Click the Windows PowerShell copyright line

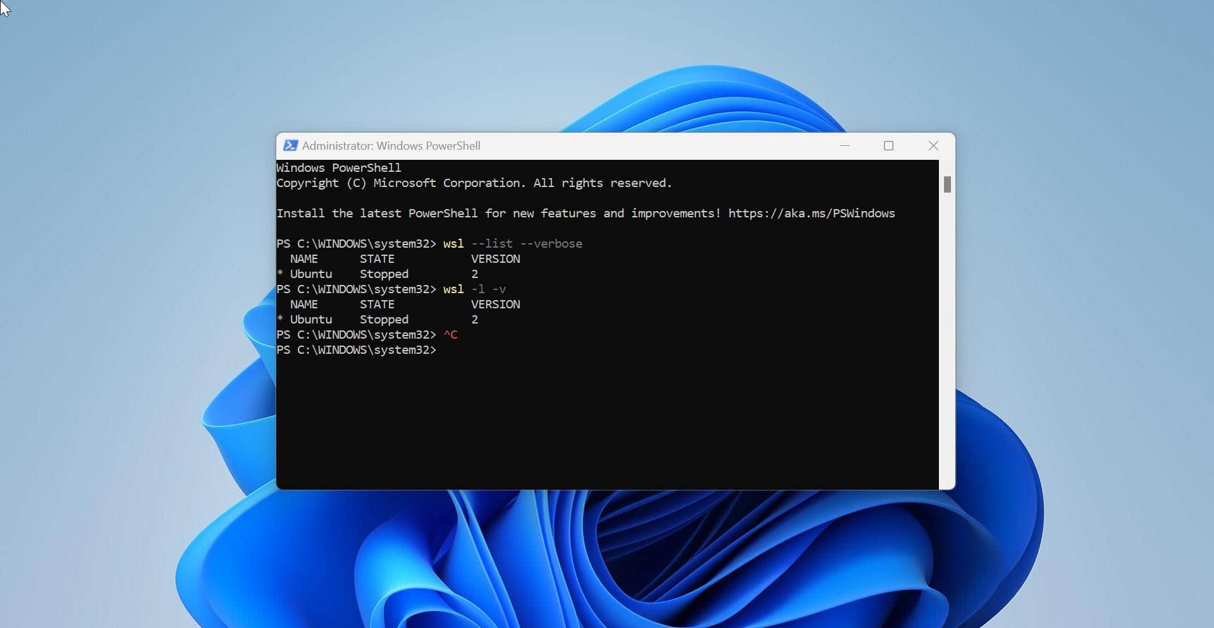474,183
